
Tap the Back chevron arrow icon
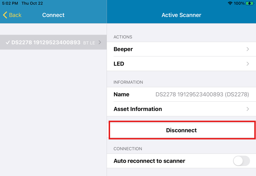coord(5,15)
